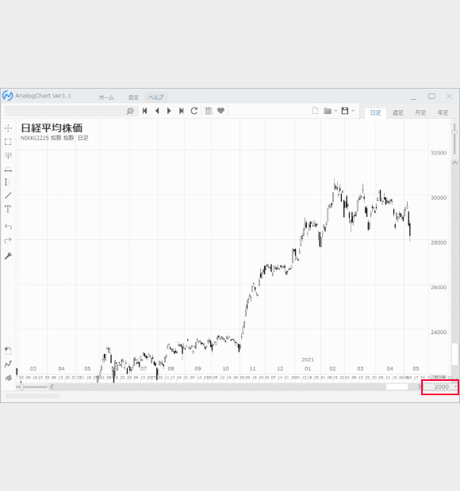Click in the stock search input field

point(65,111)
